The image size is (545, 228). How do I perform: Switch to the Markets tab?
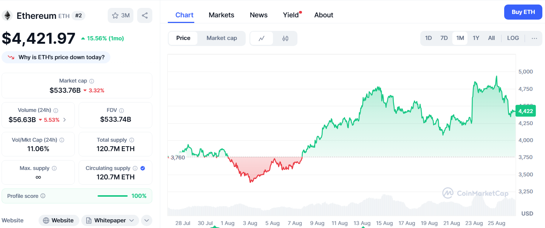point(221,15)
